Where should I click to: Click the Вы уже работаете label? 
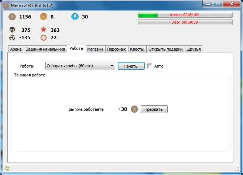pos(86,109)
